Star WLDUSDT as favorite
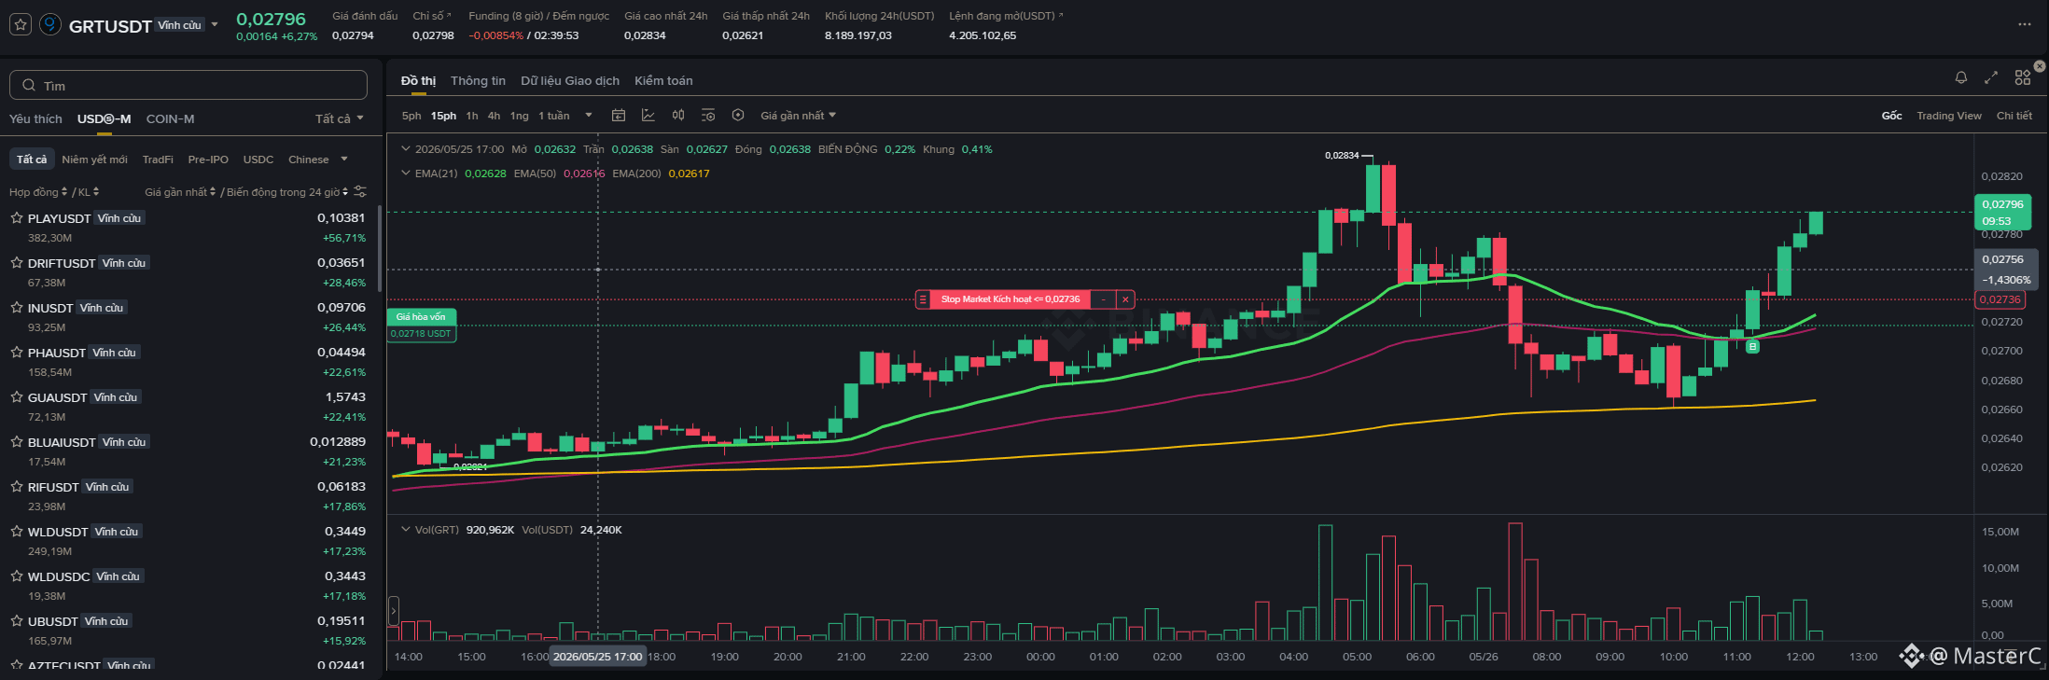The image size is (2049, 680). [17, 531]
